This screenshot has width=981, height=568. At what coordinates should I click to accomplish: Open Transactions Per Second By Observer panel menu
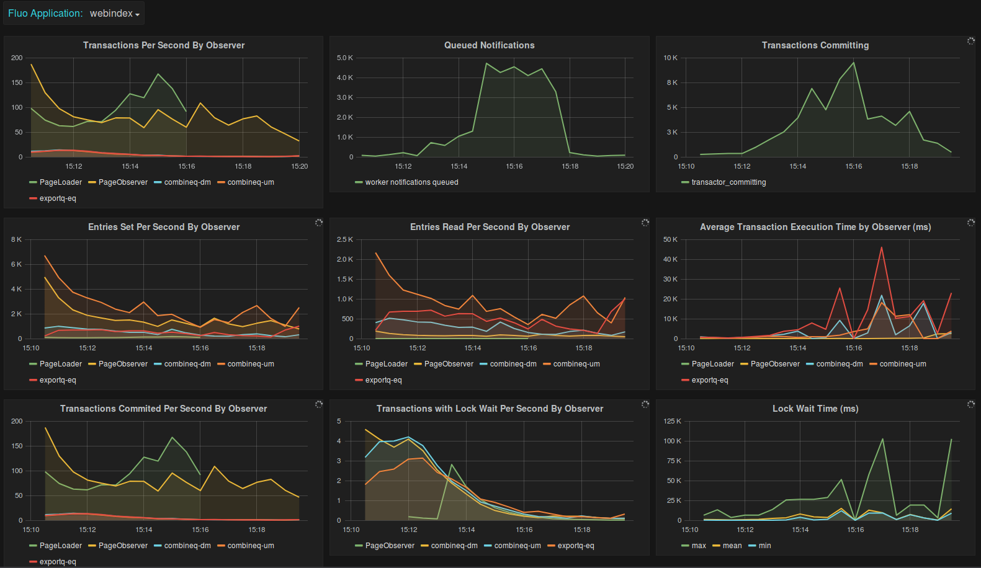(163, 45)
